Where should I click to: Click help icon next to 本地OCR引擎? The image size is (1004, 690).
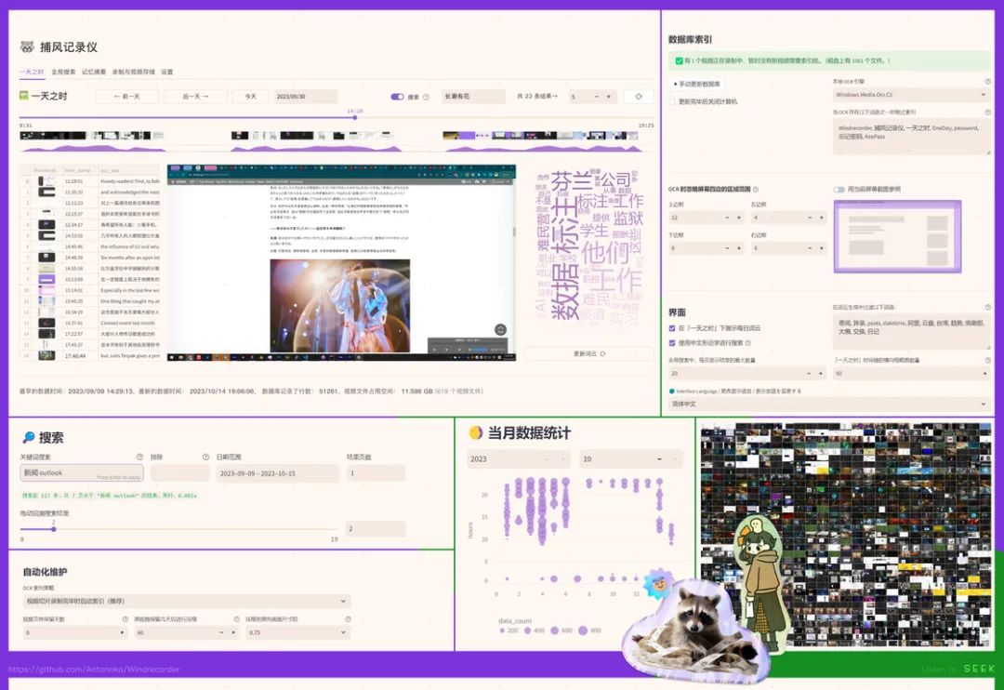pyautogui.click(x=987, y=81)
